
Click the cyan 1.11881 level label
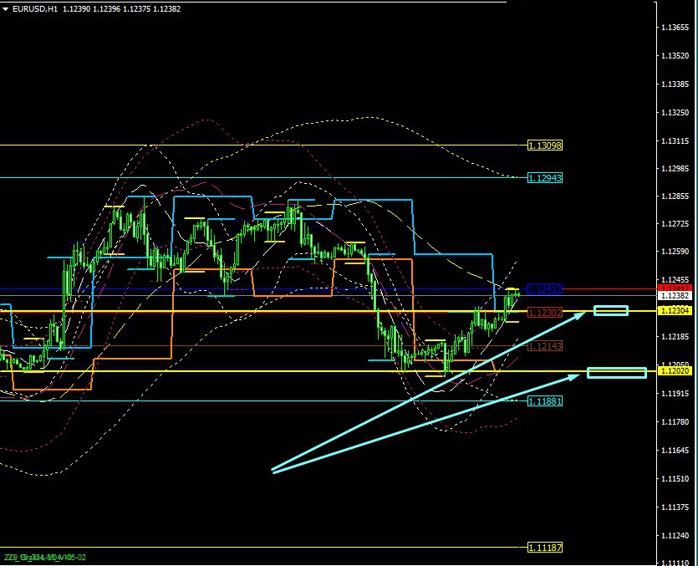coord(545,401)
